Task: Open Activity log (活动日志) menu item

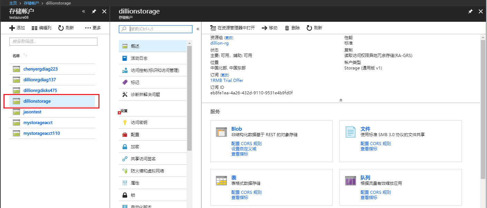Action: 139,58
